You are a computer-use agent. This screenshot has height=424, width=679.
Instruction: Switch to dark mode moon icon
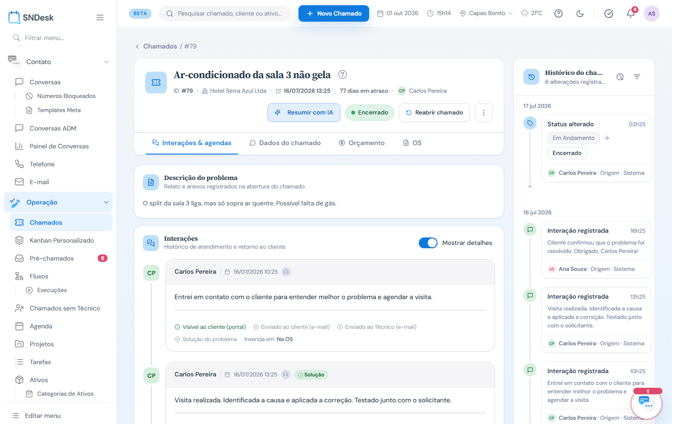580,14
